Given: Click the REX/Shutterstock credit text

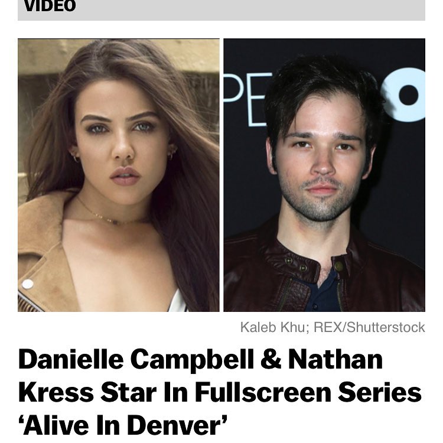Looking at the screenshot, I should [x=369, y=327].
